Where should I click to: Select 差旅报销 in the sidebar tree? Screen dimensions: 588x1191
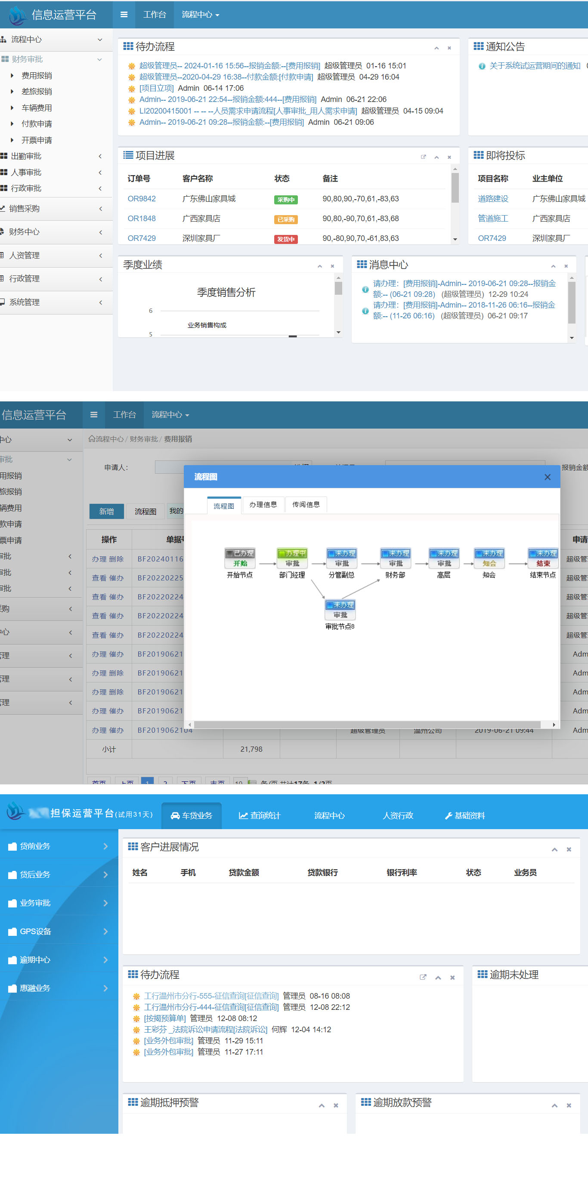point(37,92)
